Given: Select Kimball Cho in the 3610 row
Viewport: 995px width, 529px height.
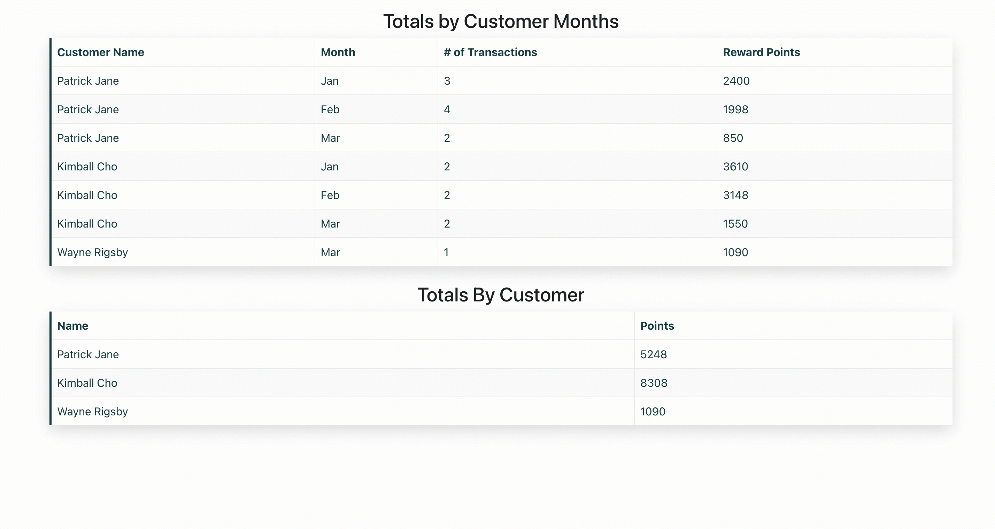Looking at the screenshot, I should click(x=87, y=167).
